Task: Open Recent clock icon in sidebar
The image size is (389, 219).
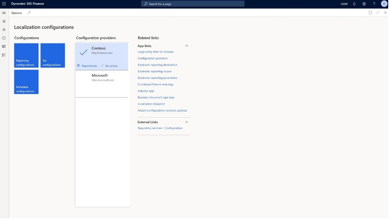Action: [x=4, y=38]
